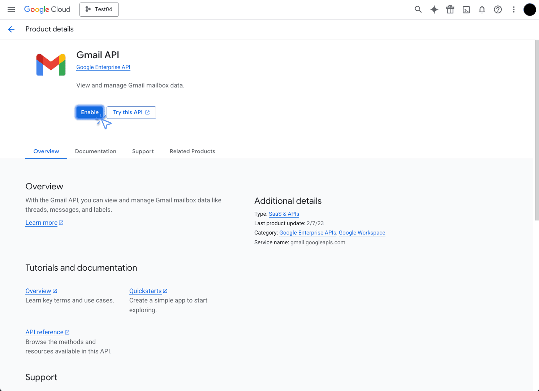Click the account avatar circle

pyautogui.click(x=530, y=10)
